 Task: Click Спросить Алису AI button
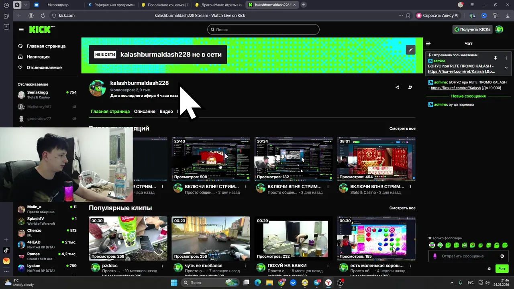(438, 15)
